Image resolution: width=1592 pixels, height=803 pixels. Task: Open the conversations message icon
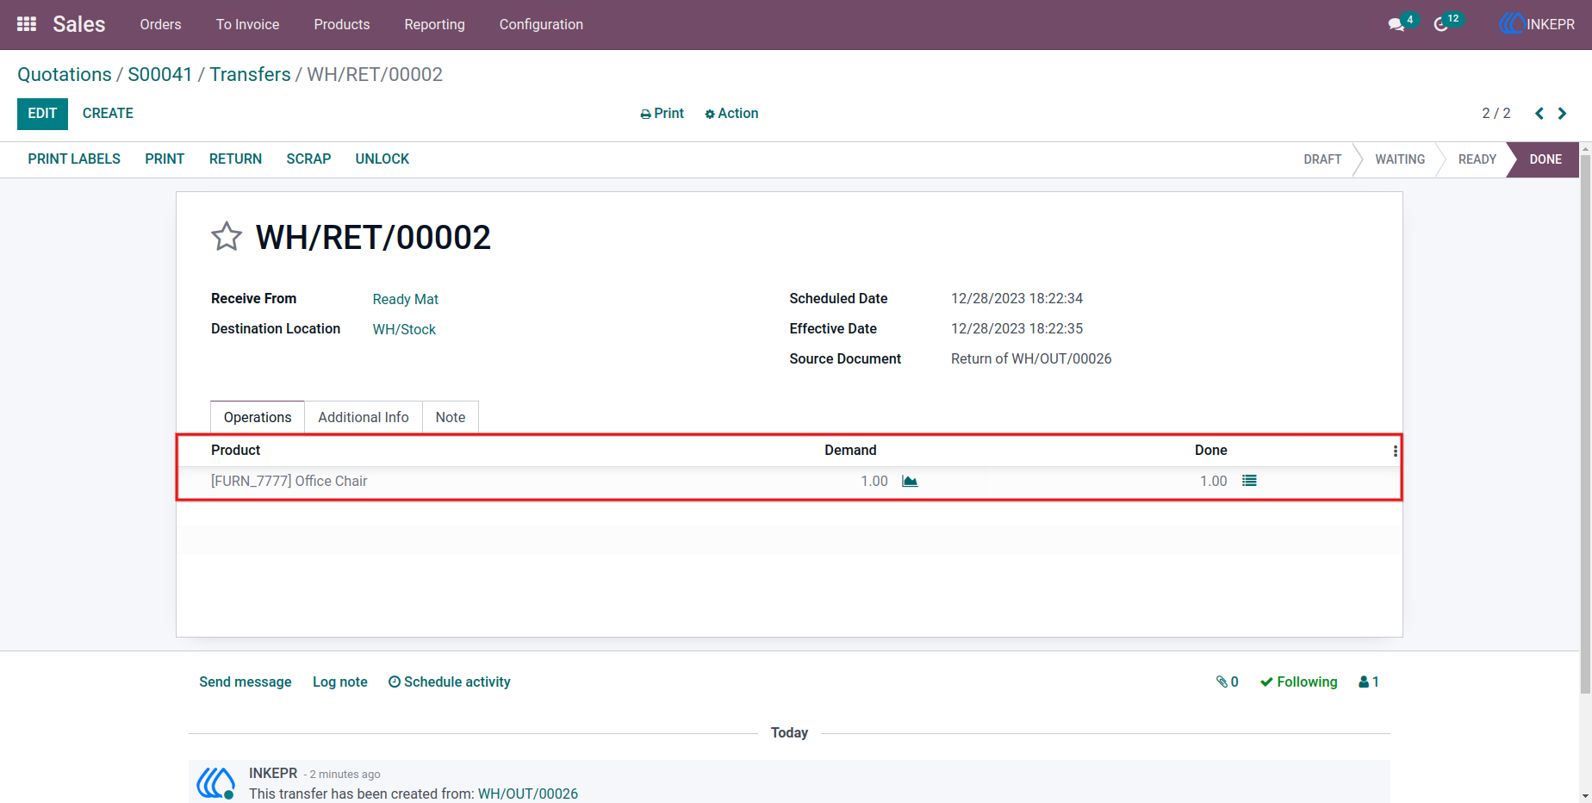point(1396,25)
